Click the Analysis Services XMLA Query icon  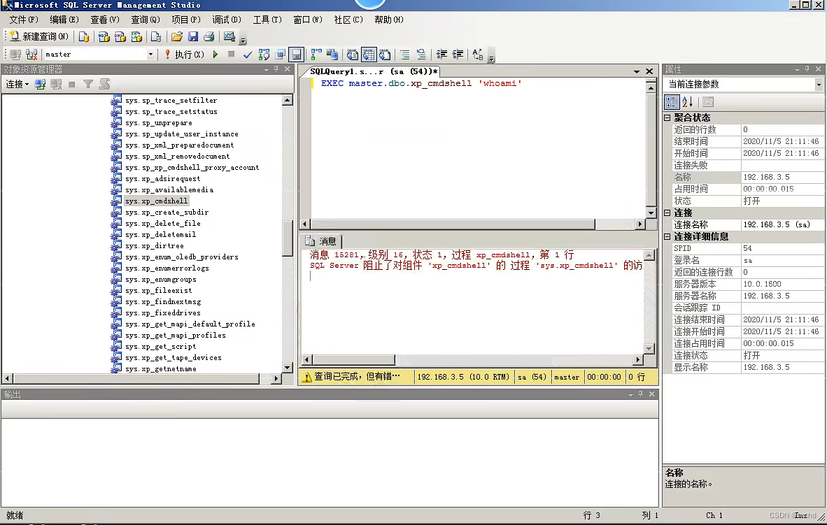click(136, 36)
